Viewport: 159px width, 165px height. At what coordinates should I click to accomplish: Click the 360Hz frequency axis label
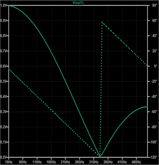pos(108,162)
